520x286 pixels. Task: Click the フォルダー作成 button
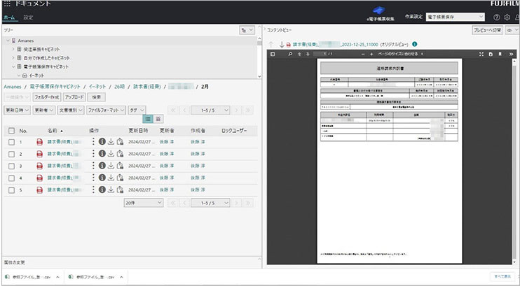(46, 97)
